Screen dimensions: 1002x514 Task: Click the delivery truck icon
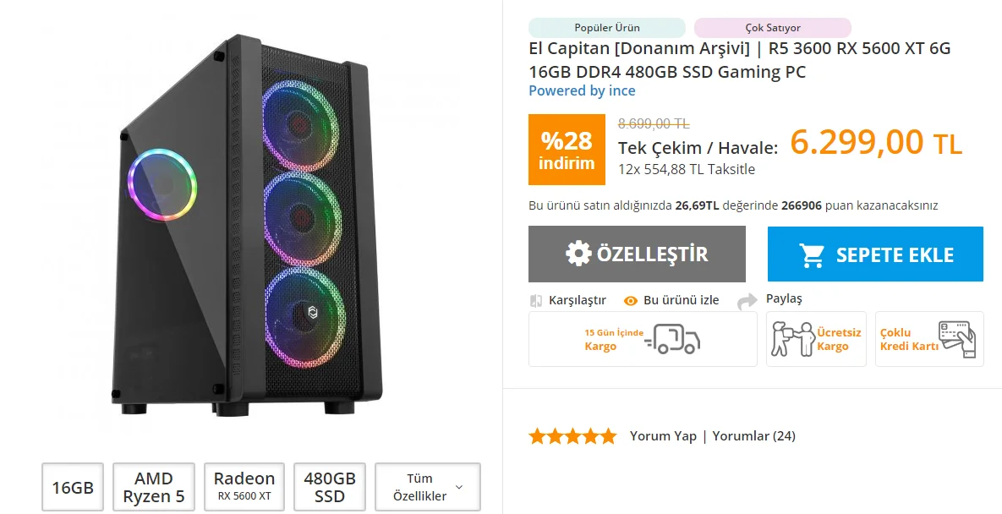click(672, 339)
